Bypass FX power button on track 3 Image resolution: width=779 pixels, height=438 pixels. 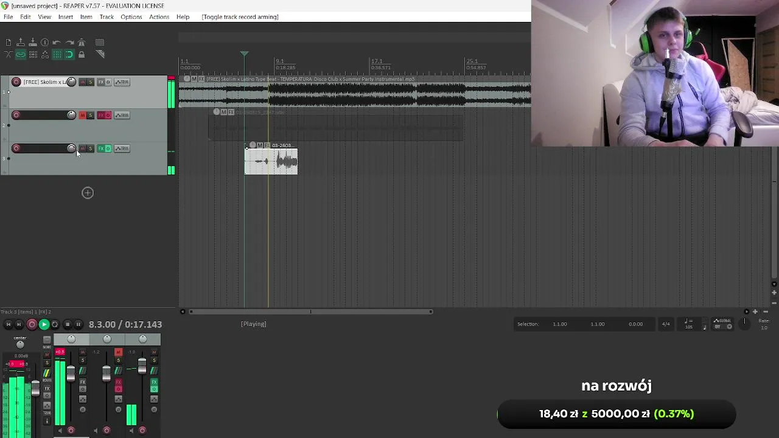108,148
